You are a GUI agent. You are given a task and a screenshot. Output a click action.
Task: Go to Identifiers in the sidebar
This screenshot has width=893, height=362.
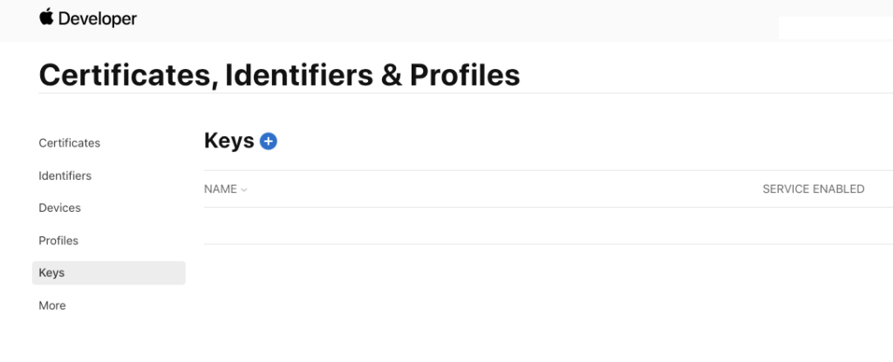click(x=65, y=175)
